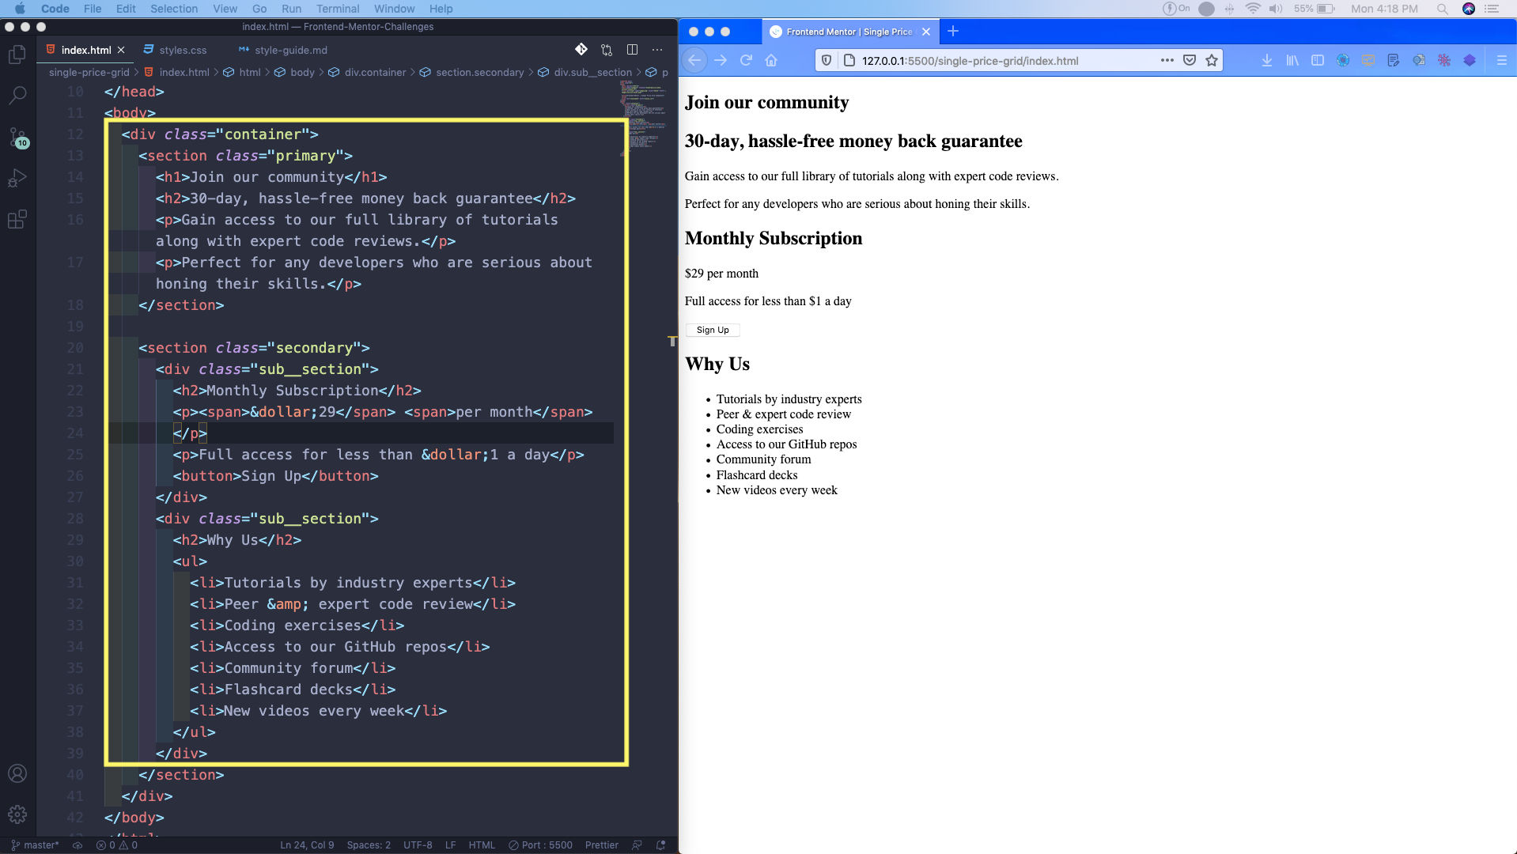Click single-price-grid in the breadcrumb
The height and width of the screenshot is (854, 1517).
coord(89,72)
